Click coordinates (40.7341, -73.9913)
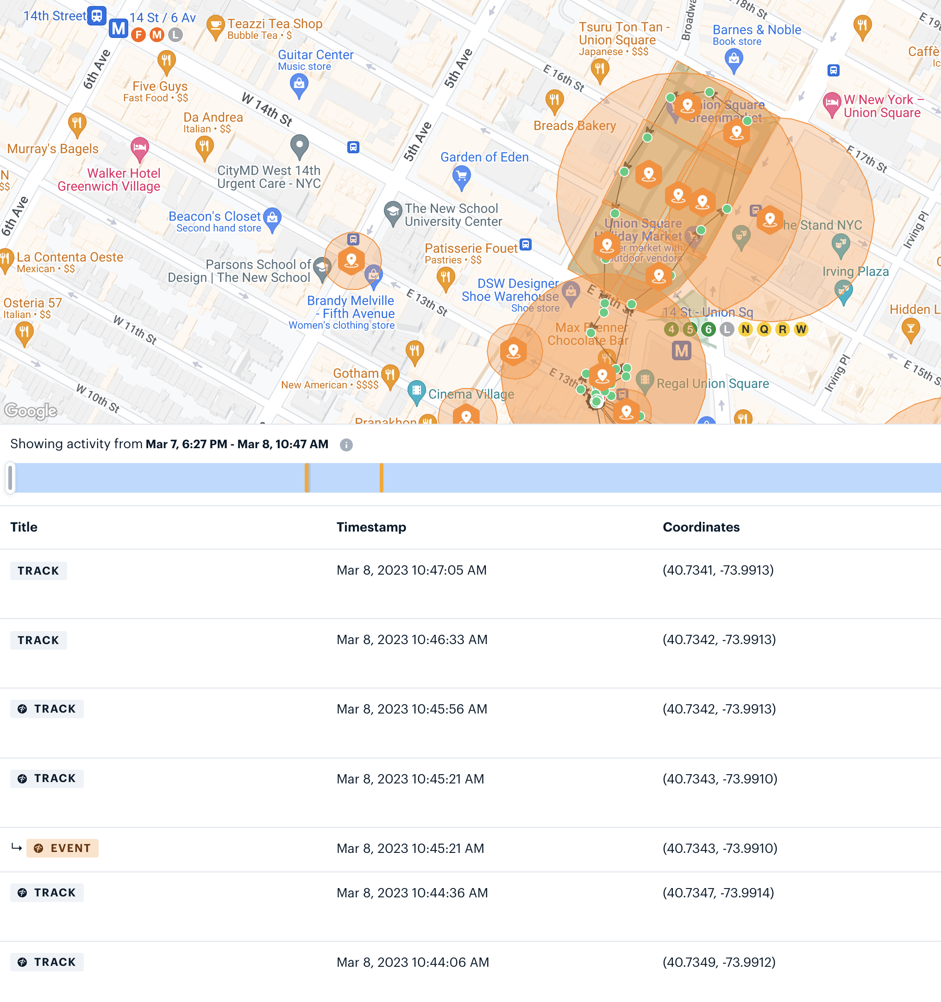This screenshot has width=941, height=1002. [718, 570]
